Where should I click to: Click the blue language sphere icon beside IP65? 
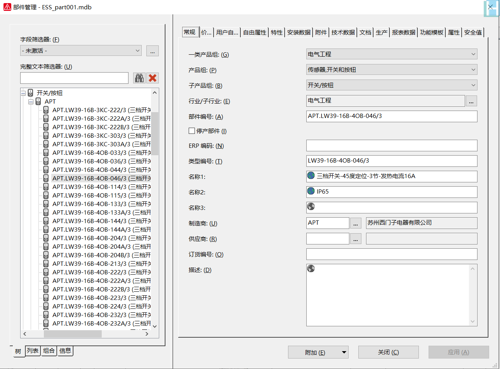pos(311,191)
